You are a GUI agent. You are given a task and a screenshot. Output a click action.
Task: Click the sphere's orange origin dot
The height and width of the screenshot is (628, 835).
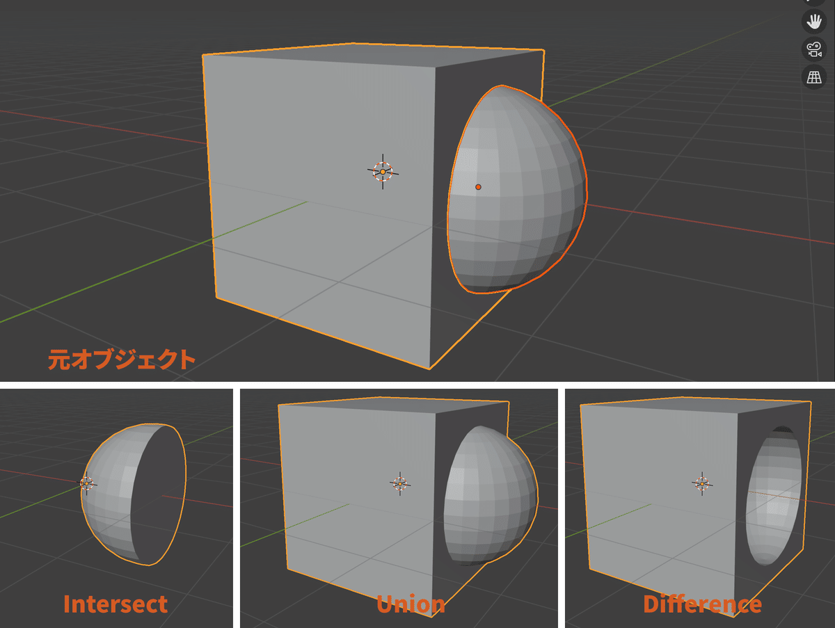[x=478, y=187]
